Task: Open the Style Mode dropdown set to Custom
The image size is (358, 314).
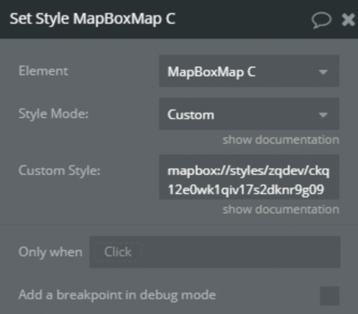Action: click(249, 114)
